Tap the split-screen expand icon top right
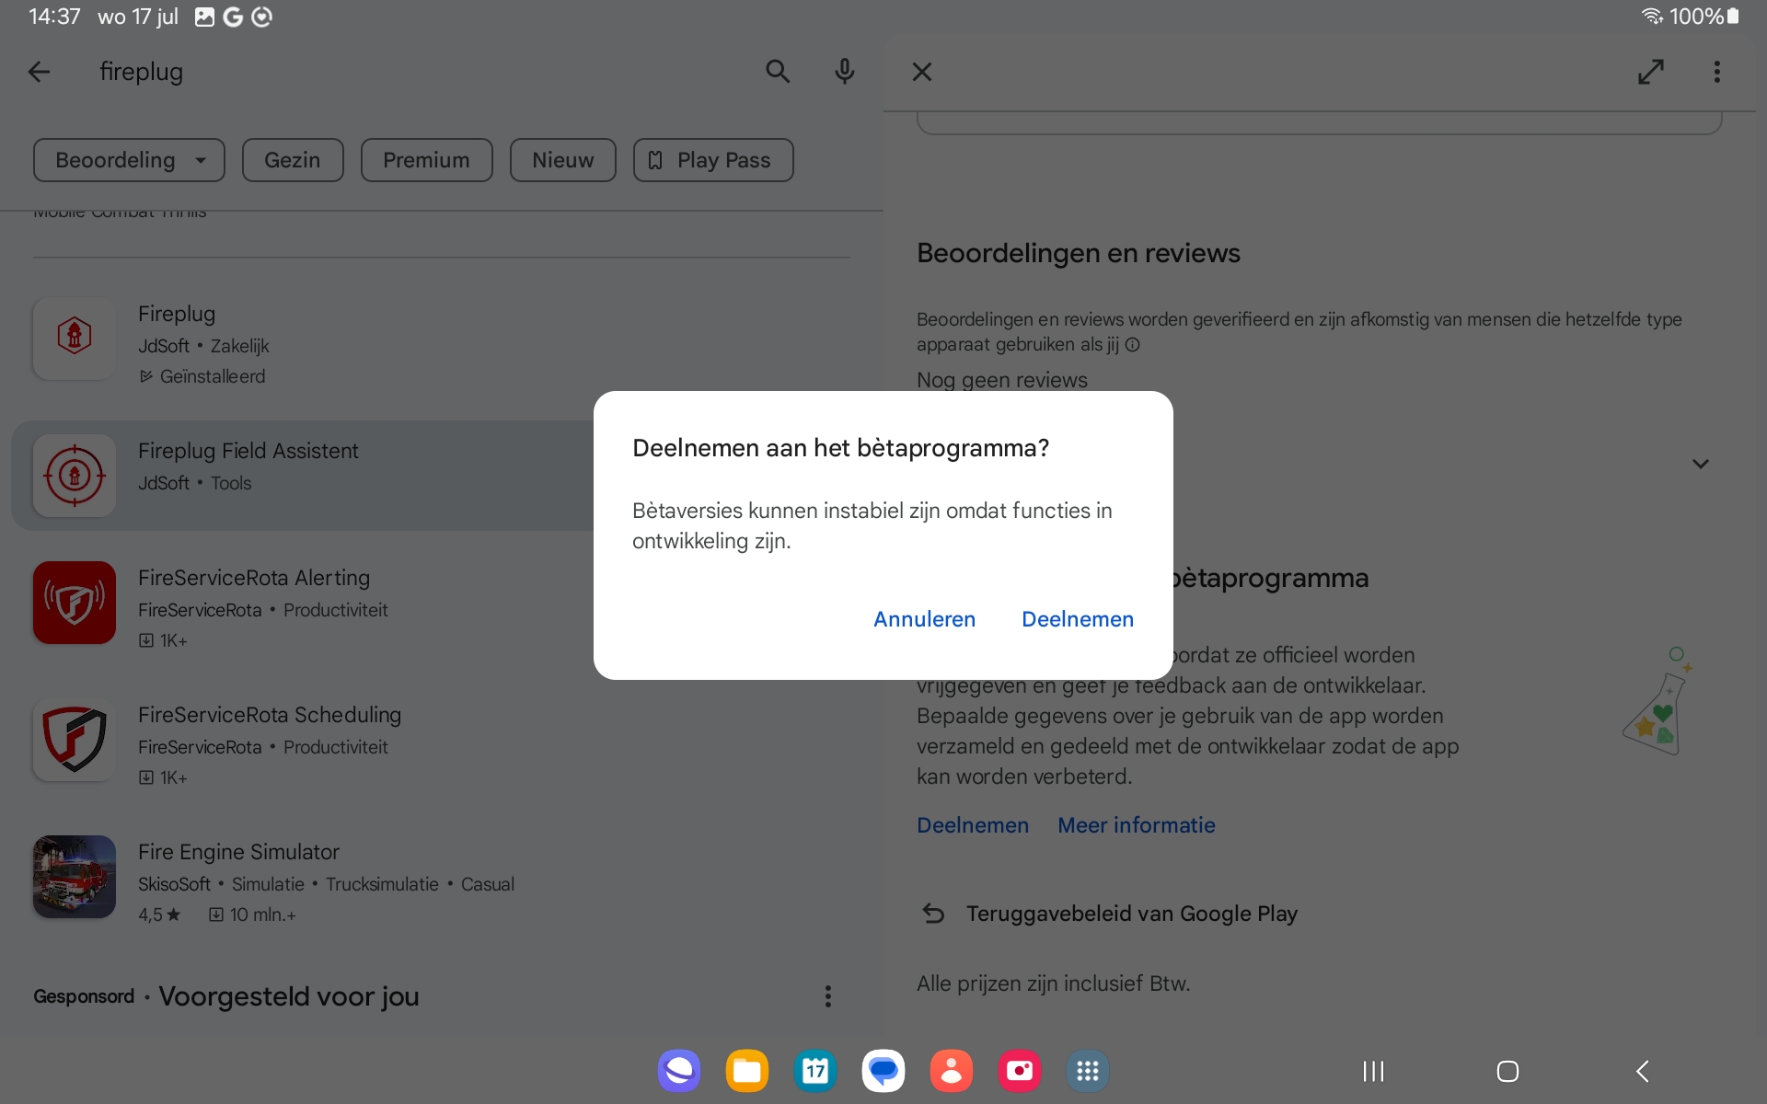Image resolution: width=1767 pixels, height=1104 pixels. [x=1649, y=72]
